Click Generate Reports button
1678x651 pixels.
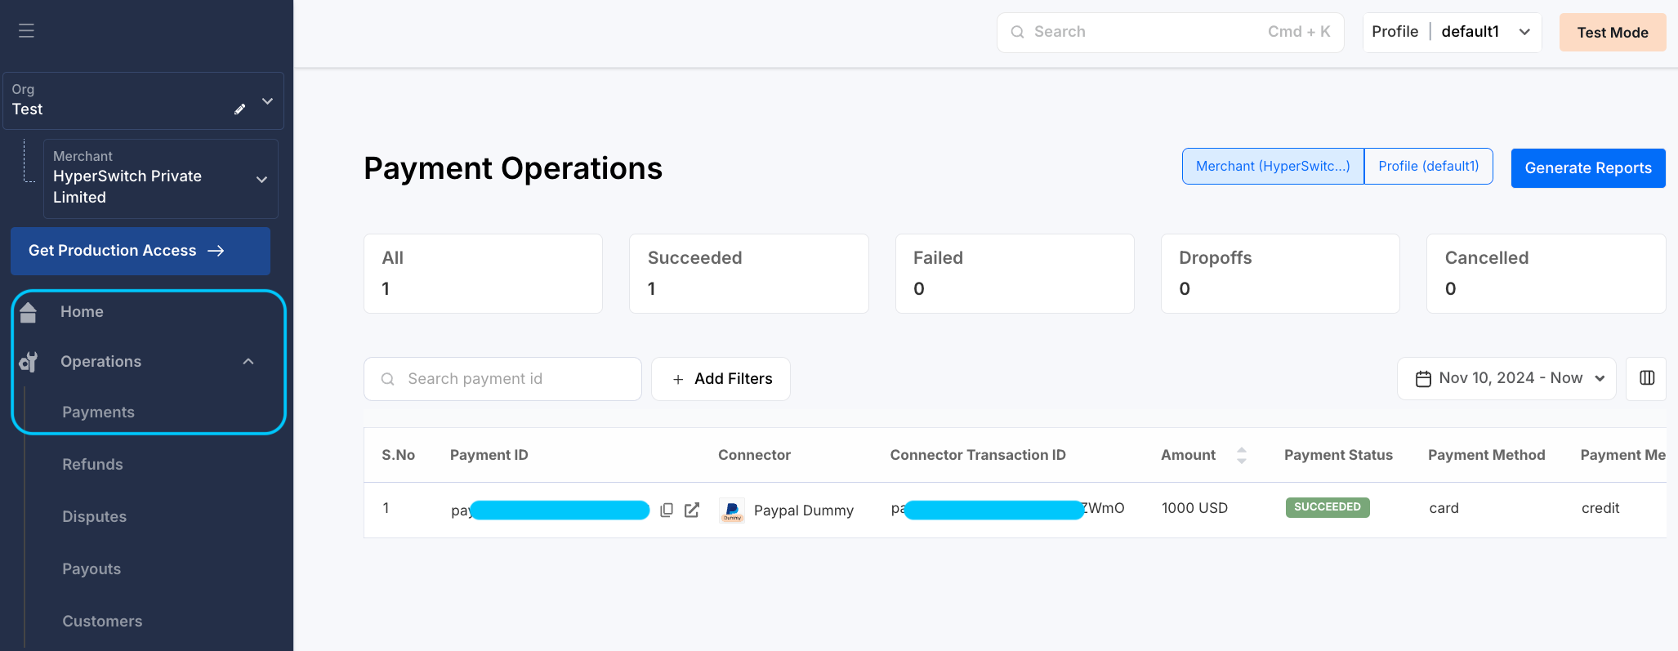pos(1587,168)
